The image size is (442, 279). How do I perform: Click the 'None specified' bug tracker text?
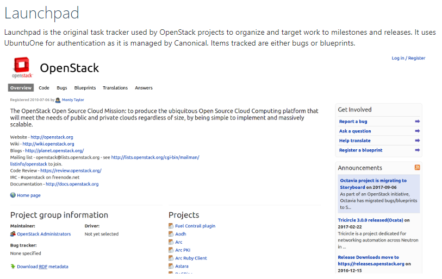click(26, 253)
